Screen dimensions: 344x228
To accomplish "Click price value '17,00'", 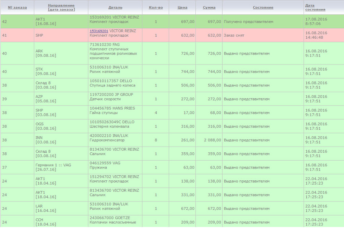I will pyautogui.click(x=189, y=113).
